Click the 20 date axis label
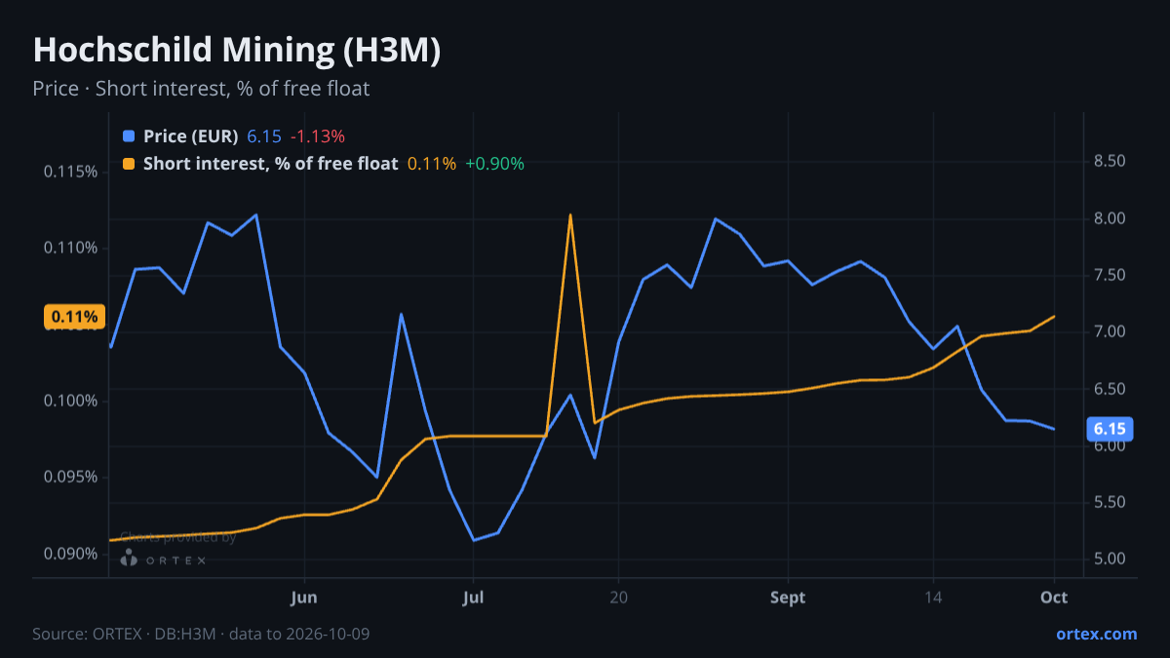This screenshot has height=658, width=1170. click(618, 598)
